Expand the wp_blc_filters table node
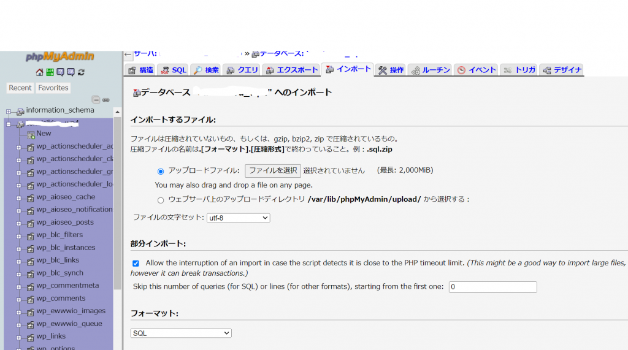This screenshot has width=628, height=350. (x=18, y=236)
